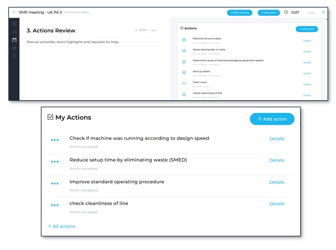
Task: Open three-dot menu for Improve standard operating procedure
Action: point(55,183)
